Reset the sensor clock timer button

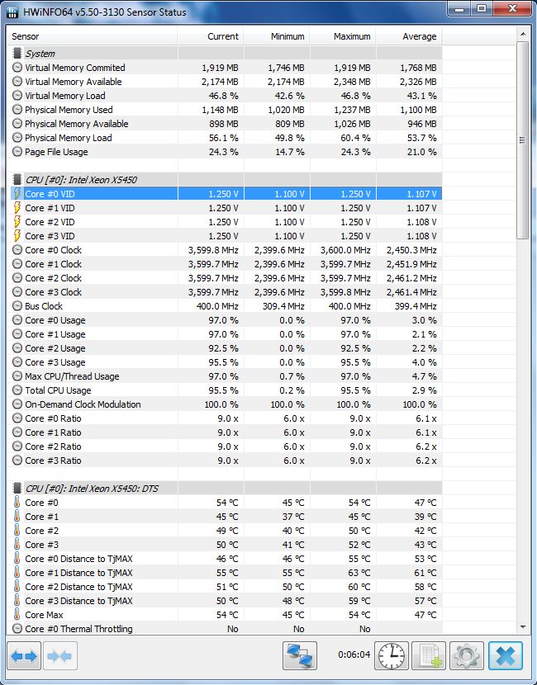pos(392,655)
